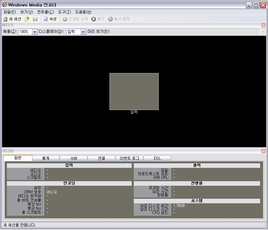Click the 입력 section header in monitor
Screen dimensions: 268x230
click(69, 165)
